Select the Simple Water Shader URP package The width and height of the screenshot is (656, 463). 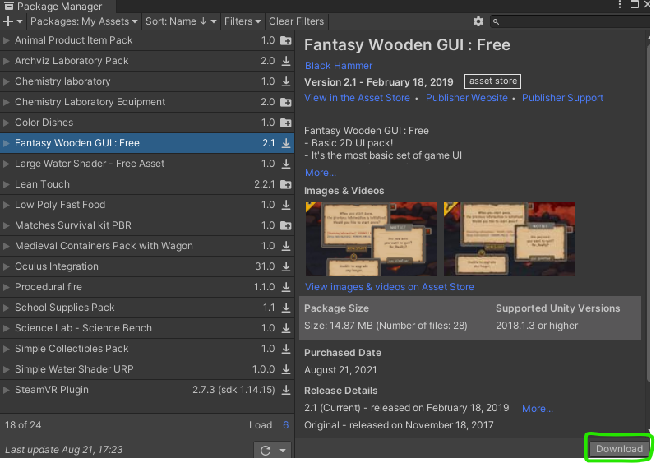click(147, 369)
